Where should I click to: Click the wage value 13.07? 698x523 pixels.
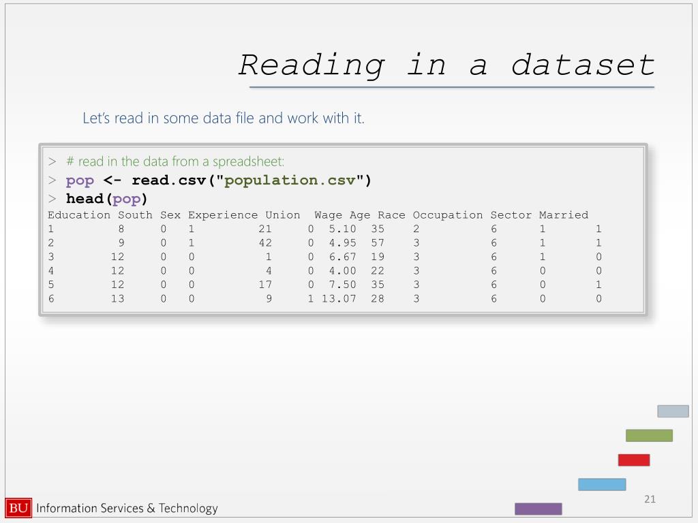coord(339,298)
